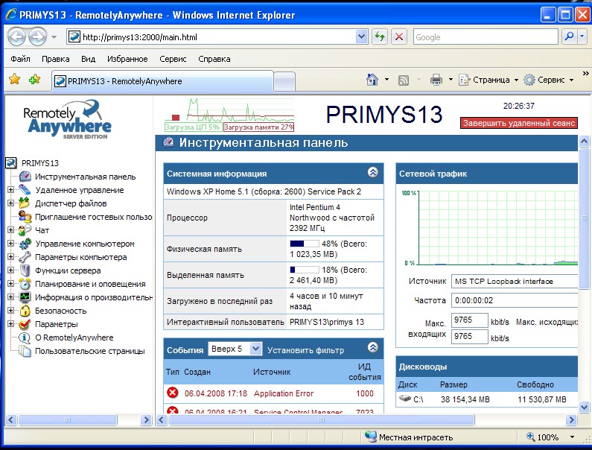Click Пользовательские страницы pages icon
Image resolution: width=592 pixels, height=450 pixels.
coord(25,351)
